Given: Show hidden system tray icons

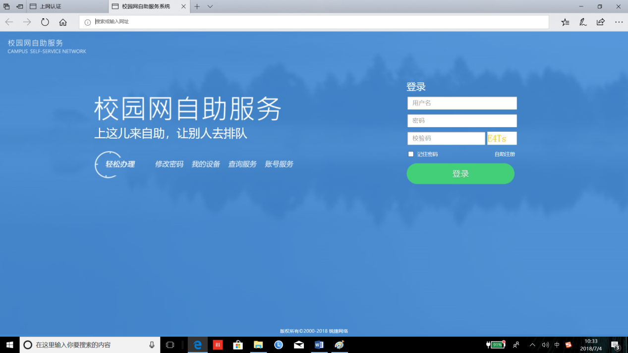Looking at the screenshot, I should (532, 345).
